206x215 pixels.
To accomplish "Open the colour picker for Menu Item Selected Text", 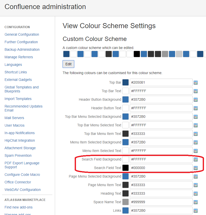I will coord(196,151).
